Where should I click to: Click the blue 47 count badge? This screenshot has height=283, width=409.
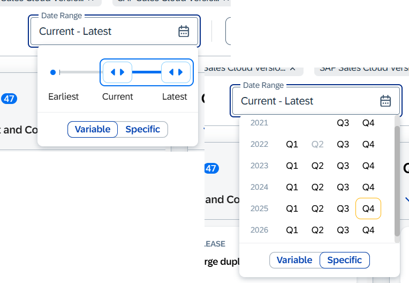(x=9, y=99)
